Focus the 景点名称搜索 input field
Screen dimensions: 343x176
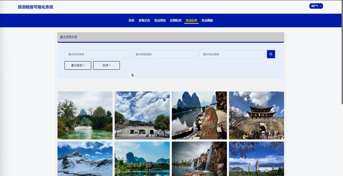[97, 54]
